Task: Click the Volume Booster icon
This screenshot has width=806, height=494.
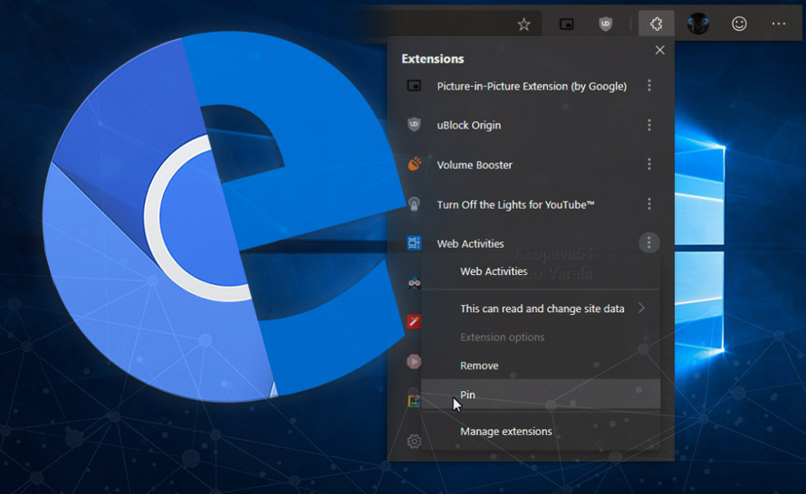Action: tap(414, 165)
